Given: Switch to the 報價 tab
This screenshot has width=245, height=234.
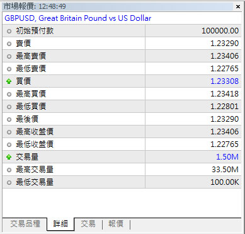Looking at the screenshot, I should (116, 224).
